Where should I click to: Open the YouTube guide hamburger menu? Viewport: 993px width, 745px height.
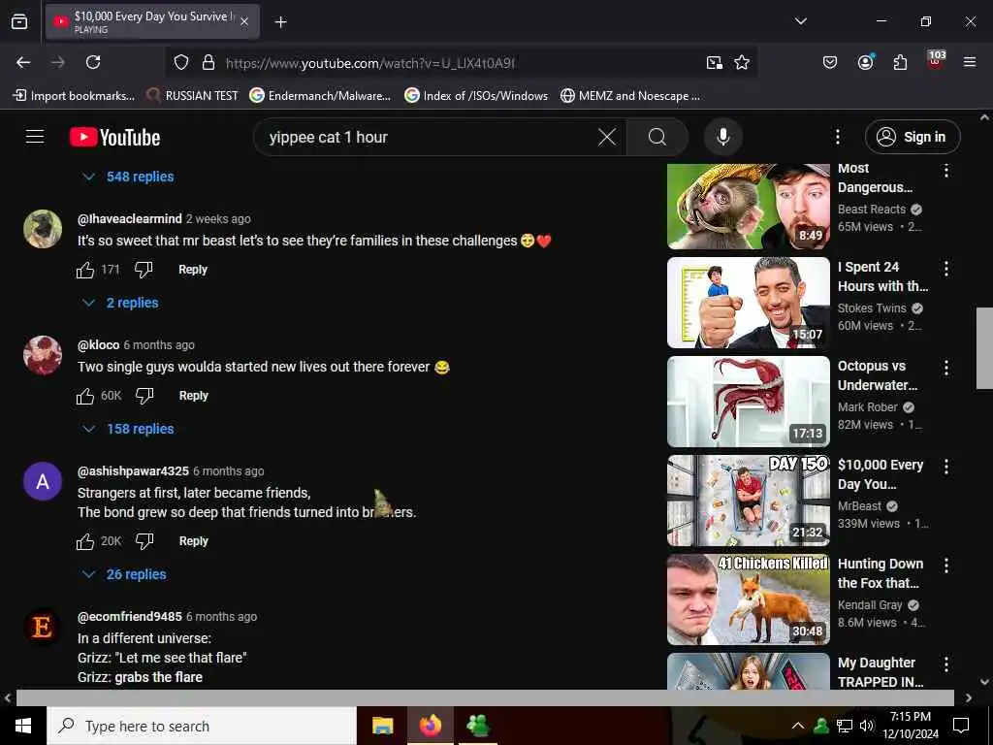point(35,137)
